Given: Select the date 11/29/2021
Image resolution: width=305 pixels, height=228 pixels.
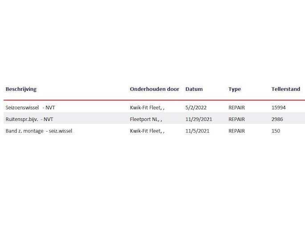Looking at the screenshot, I should pos(198,119).
